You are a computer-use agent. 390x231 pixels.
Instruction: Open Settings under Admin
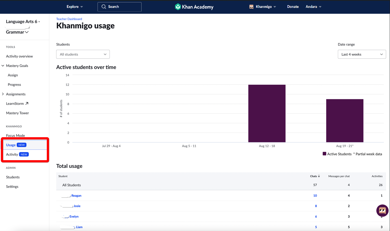[x=12, y=187]
